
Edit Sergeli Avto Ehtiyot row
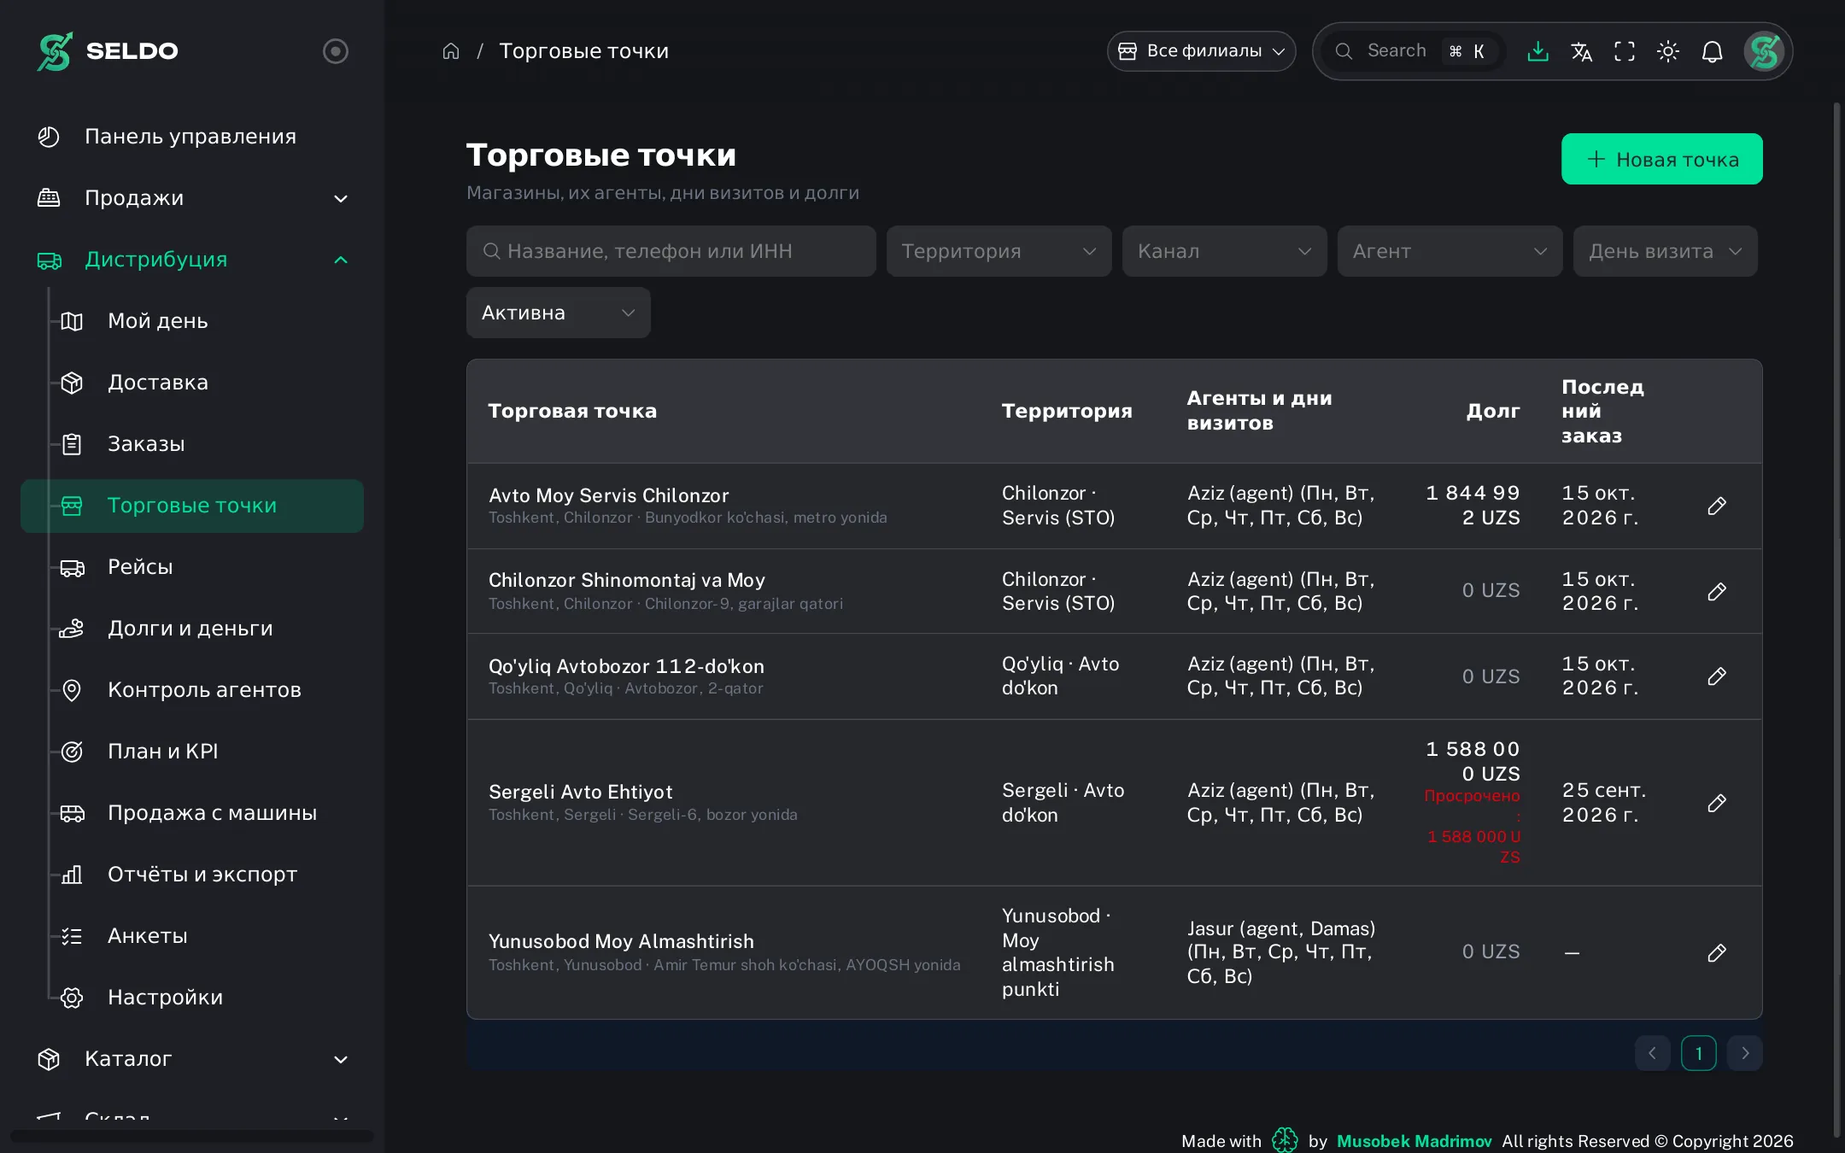1717,803
